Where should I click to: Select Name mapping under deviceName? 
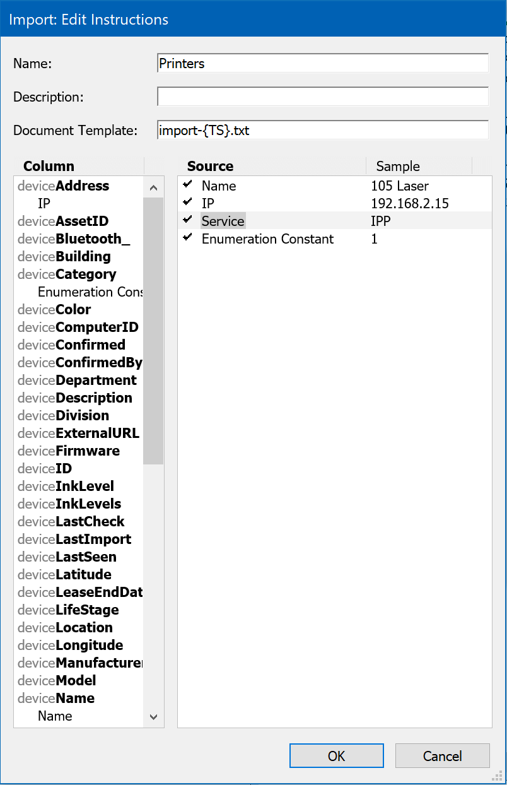pos(55,716)
